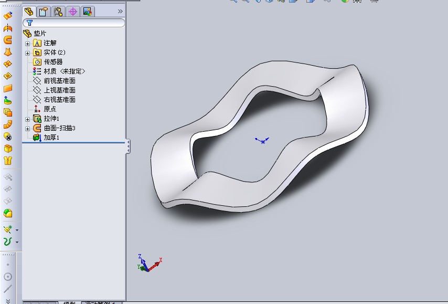Select the 实体 (2) folder
Image resolution: width=448 pixels, height=304 pixels.
coord(49,53)
